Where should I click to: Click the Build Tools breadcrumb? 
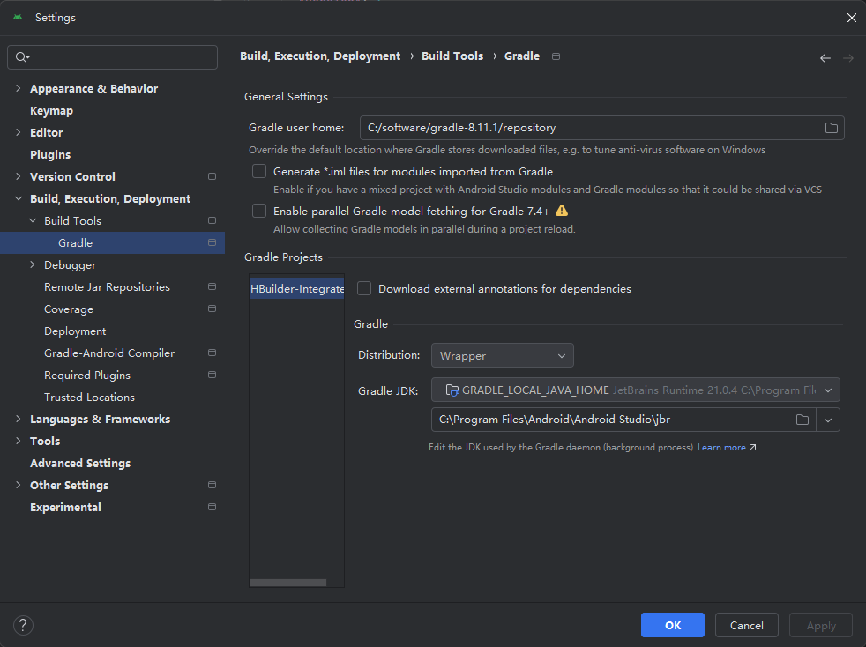coord(452,56)
